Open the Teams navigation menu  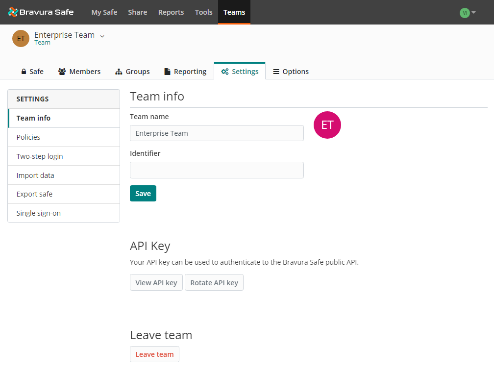pos(234,12)
